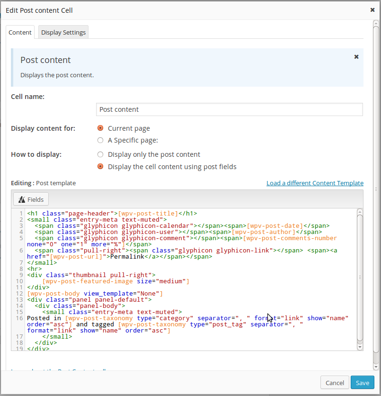Click line number 7 in the gutter
Screen dimensions: 381x396
point(21,262)
